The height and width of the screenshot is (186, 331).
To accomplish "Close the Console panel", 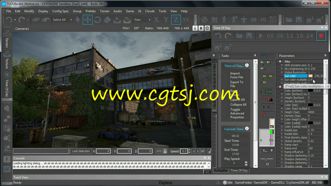I will (209, 158).
